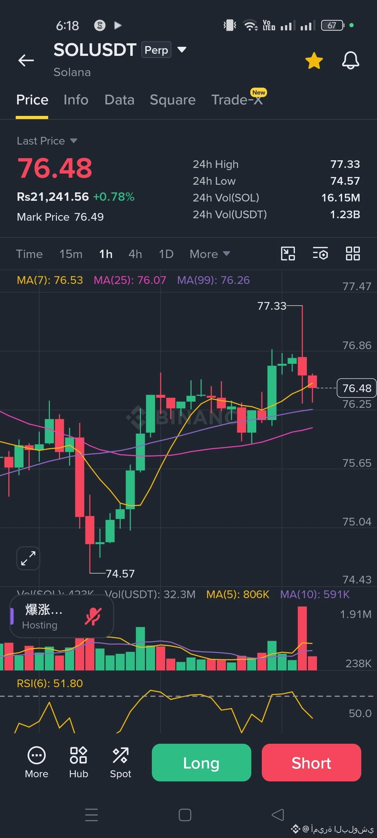Switch to the Price tab
This screenshot has width=377, height=838.
tap(32, 100)
